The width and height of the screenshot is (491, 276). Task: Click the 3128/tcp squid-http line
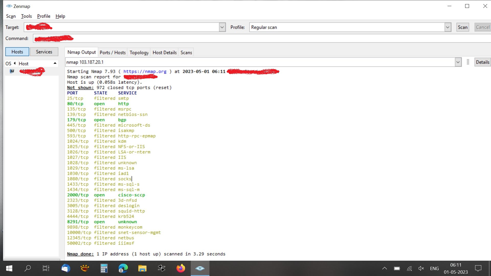106,211
